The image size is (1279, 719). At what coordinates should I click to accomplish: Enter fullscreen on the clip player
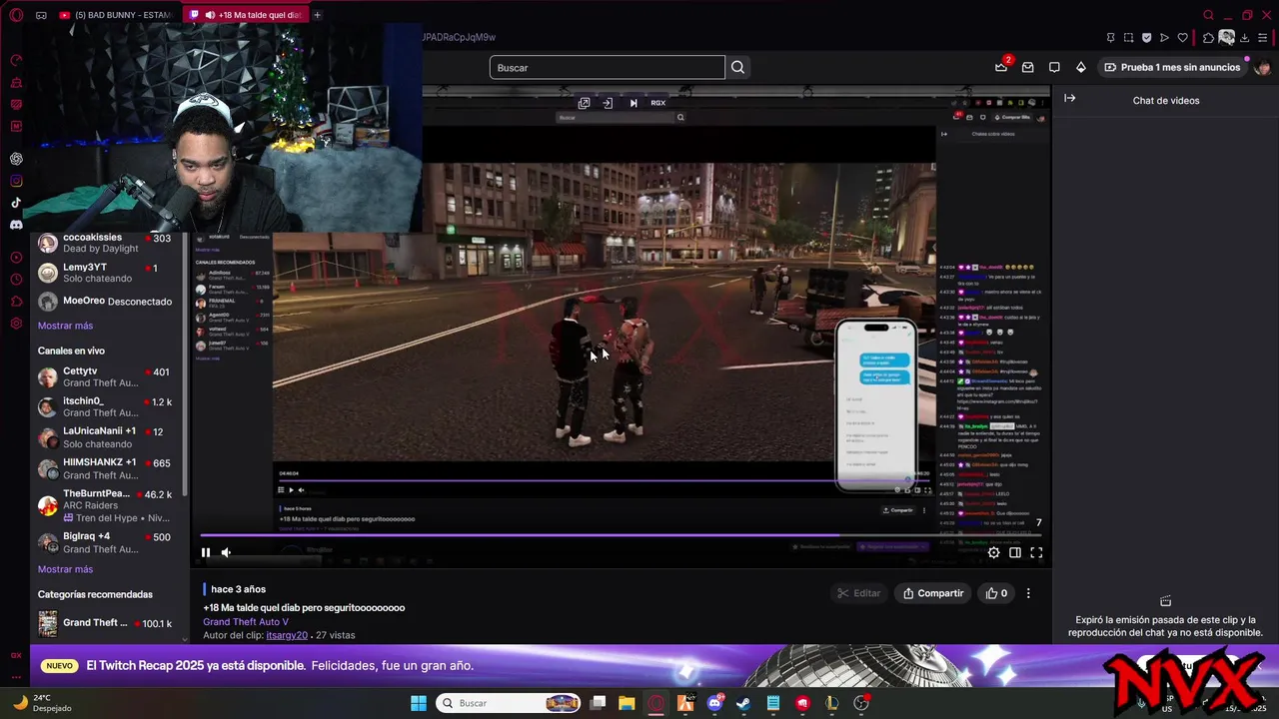tap(1036, 552)
